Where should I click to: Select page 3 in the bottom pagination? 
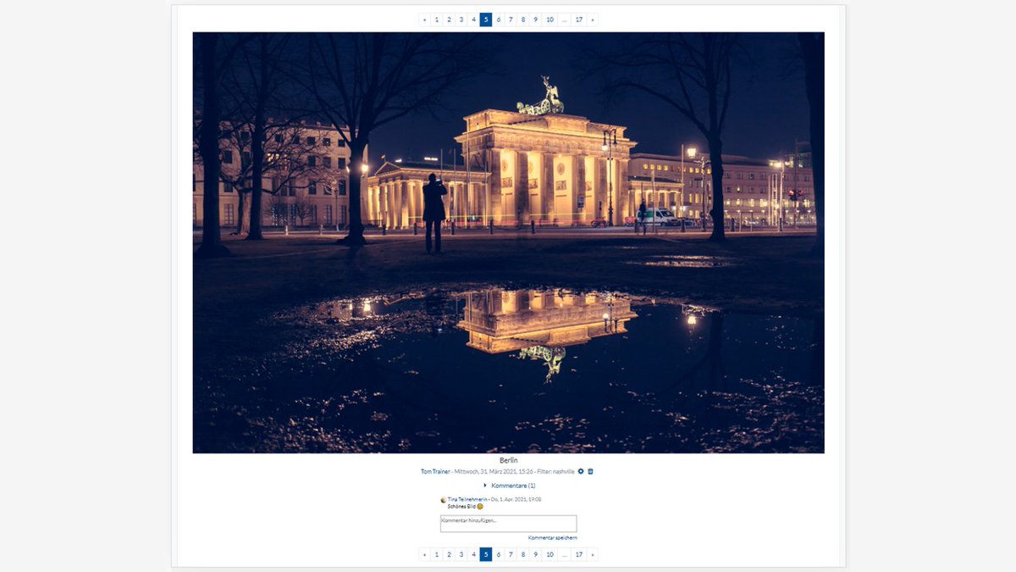pos(461,554)
